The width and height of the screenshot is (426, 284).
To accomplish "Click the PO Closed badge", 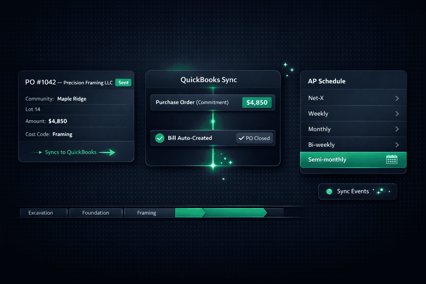I will tap(254, 138).
